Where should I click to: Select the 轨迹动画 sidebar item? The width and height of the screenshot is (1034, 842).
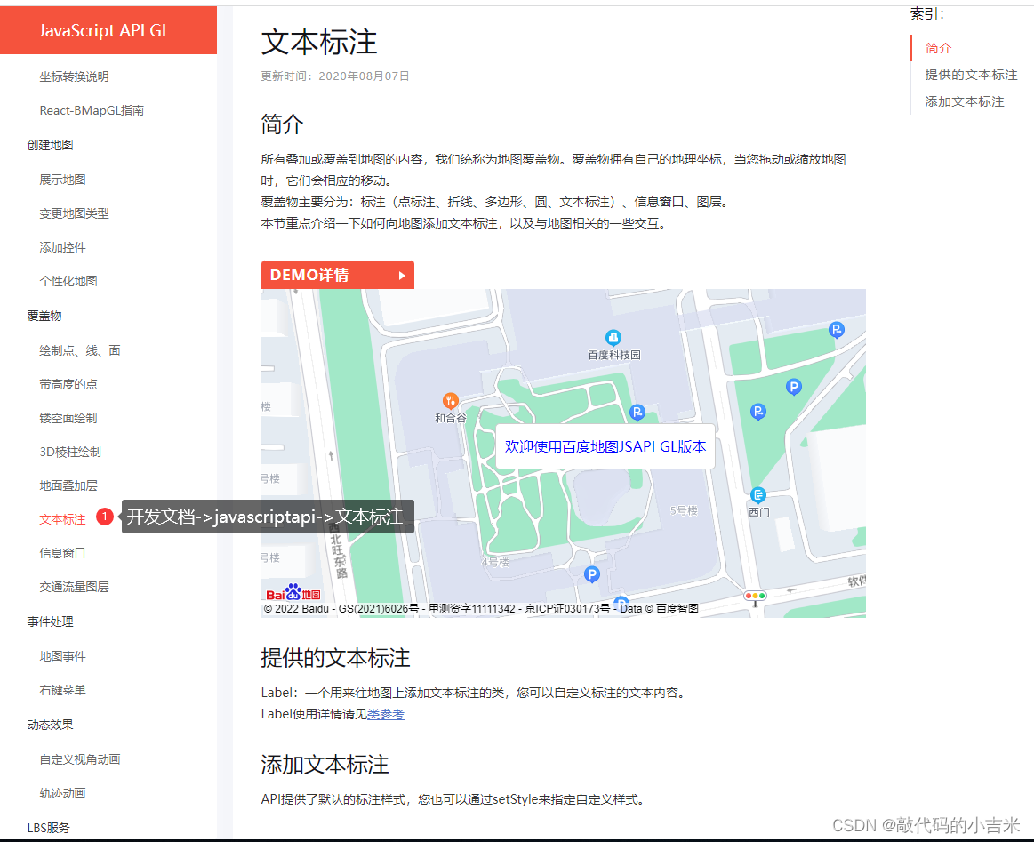click(x=61, y=793)
